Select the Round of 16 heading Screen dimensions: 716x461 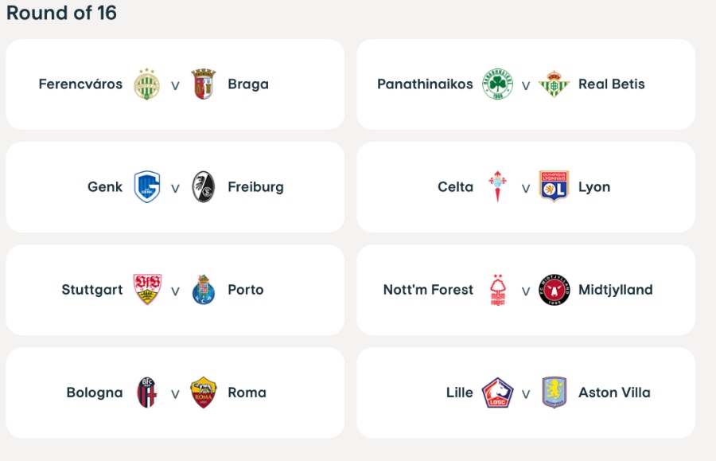[61, 13]
